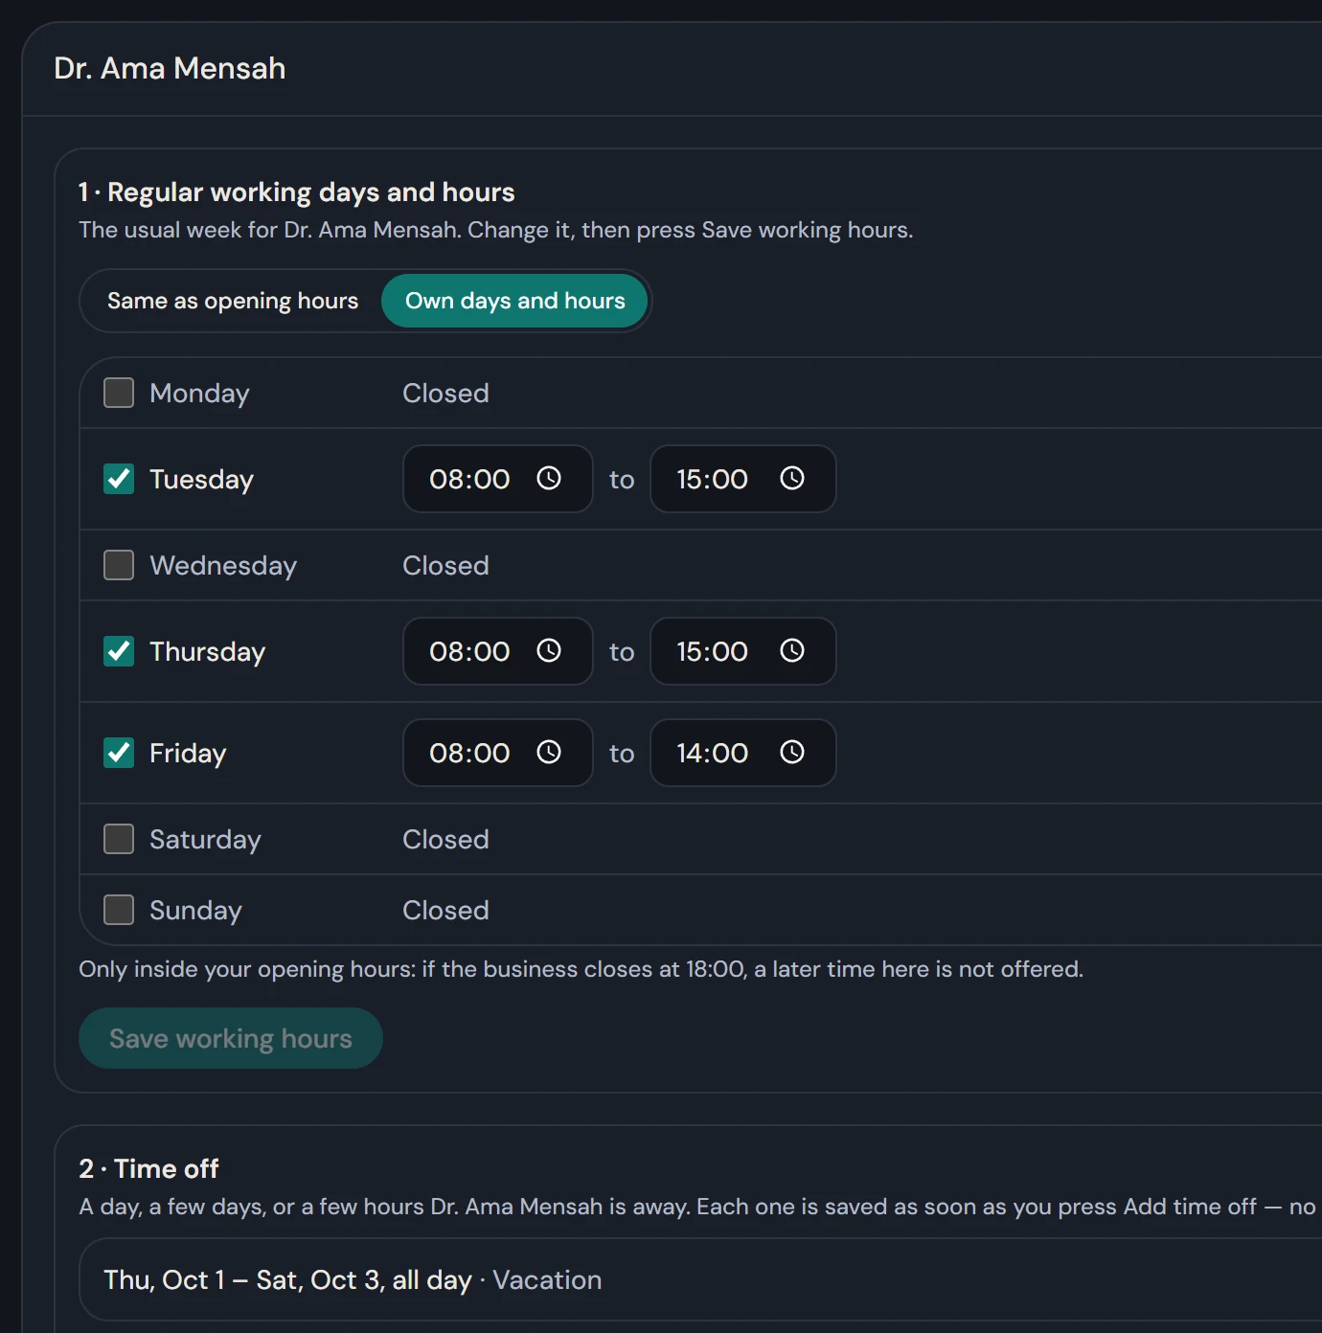Select the Own days and hours option

(x=515, y=301)
